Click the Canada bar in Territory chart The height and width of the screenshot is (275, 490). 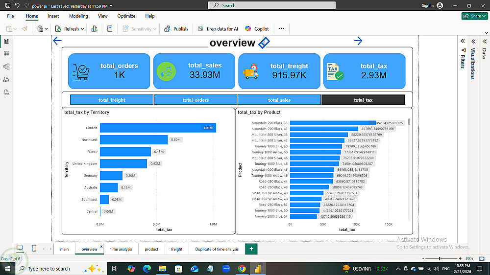pos(158,128)
